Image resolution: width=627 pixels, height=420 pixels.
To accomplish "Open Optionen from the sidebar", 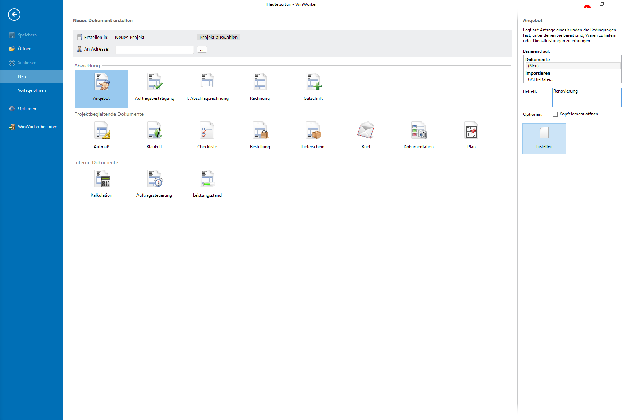I will pyautogui.click(x=27, y=109).
